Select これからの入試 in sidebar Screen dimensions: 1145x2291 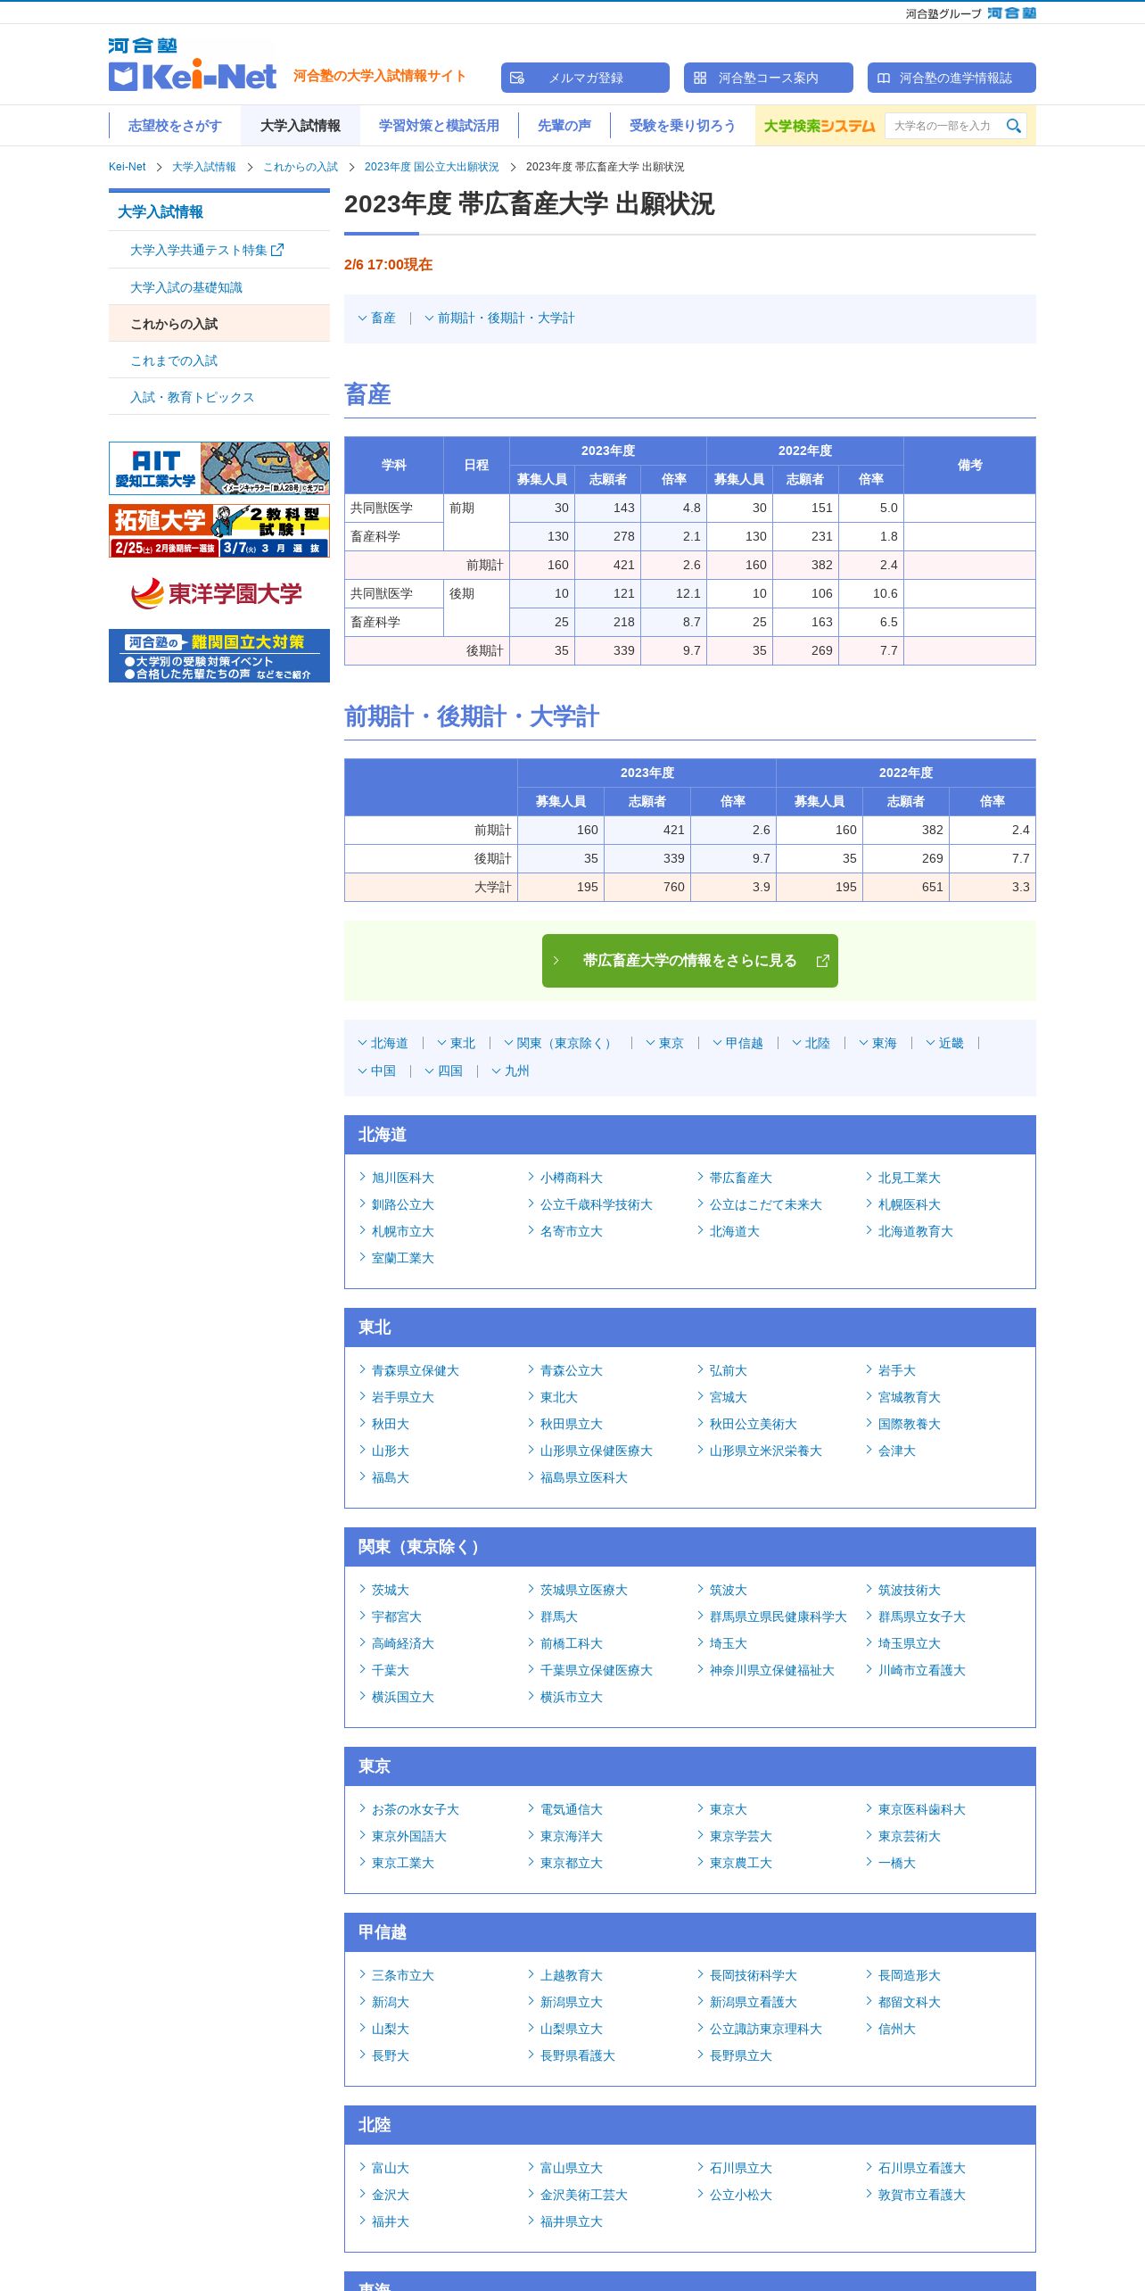pyautogui.click(x=219, y=324)
